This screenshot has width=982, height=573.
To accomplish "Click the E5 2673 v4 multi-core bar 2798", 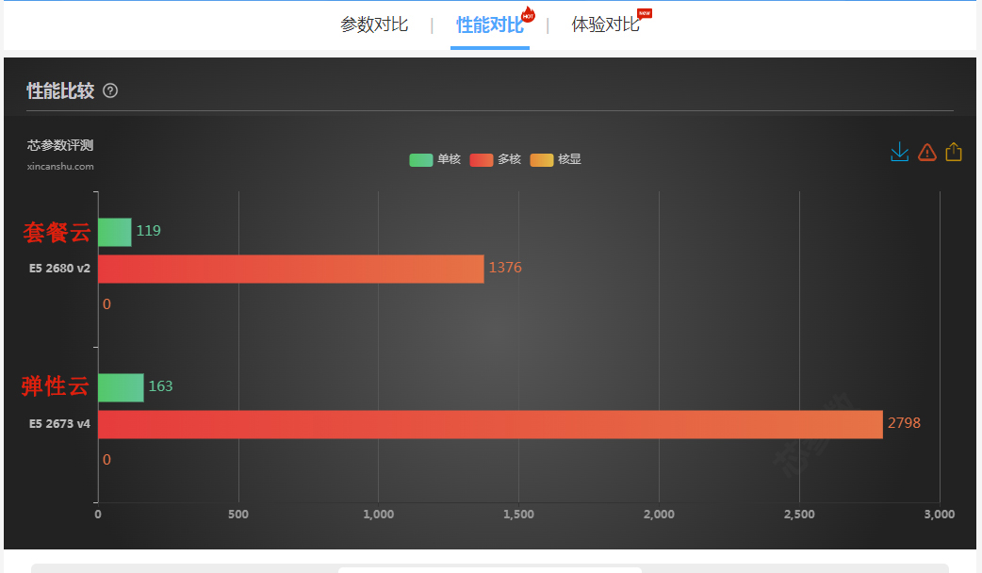I will tap(490, 424).
